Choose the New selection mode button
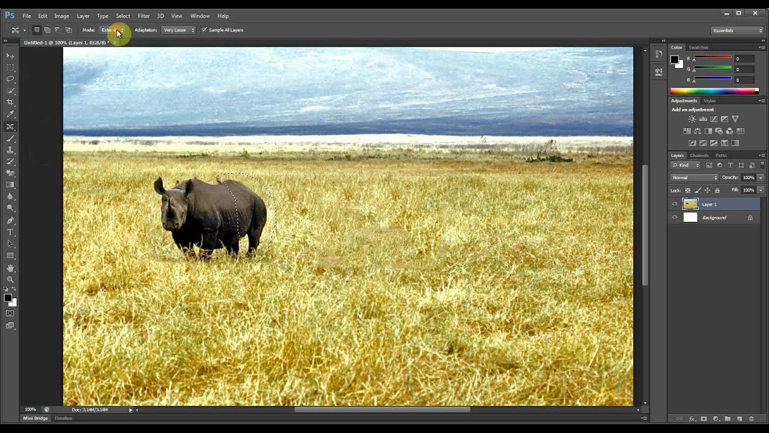 coord(37,30)
